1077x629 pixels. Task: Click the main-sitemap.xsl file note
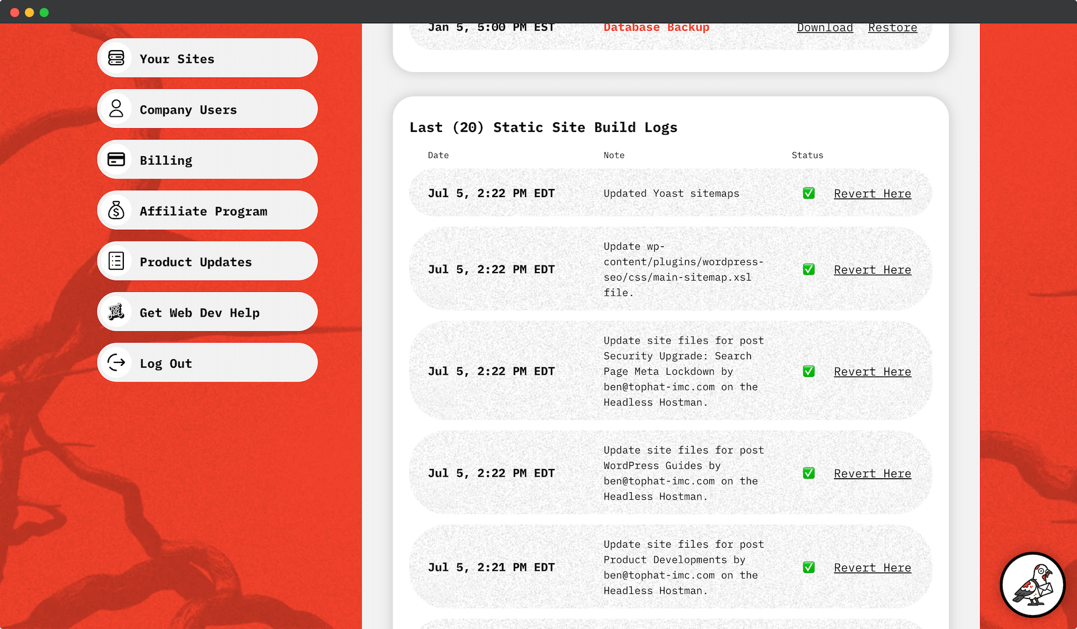click(x=683, y=269)
